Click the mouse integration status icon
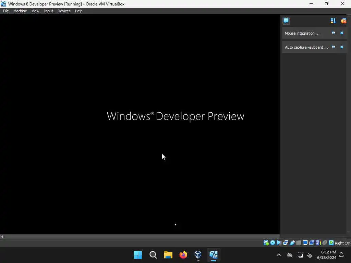 [325, 243]
